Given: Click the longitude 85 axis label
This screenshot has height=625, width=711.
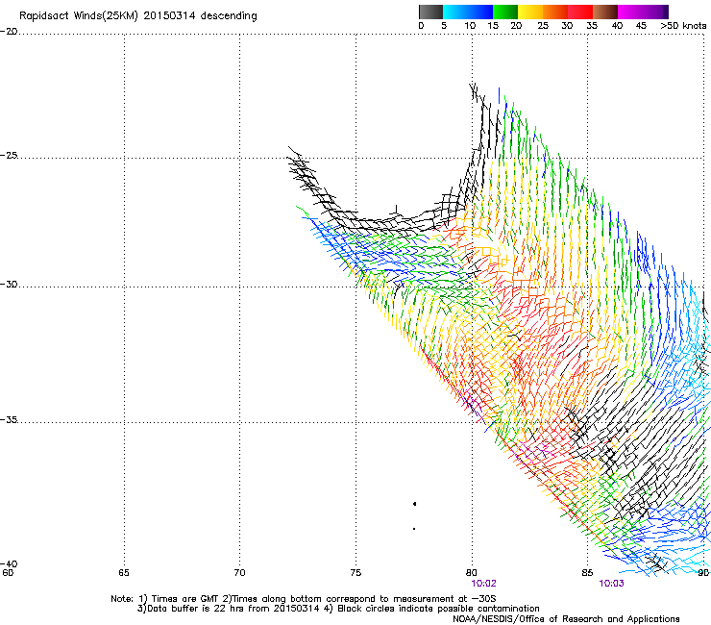Looking at the screenshot, I should point(587,573).
